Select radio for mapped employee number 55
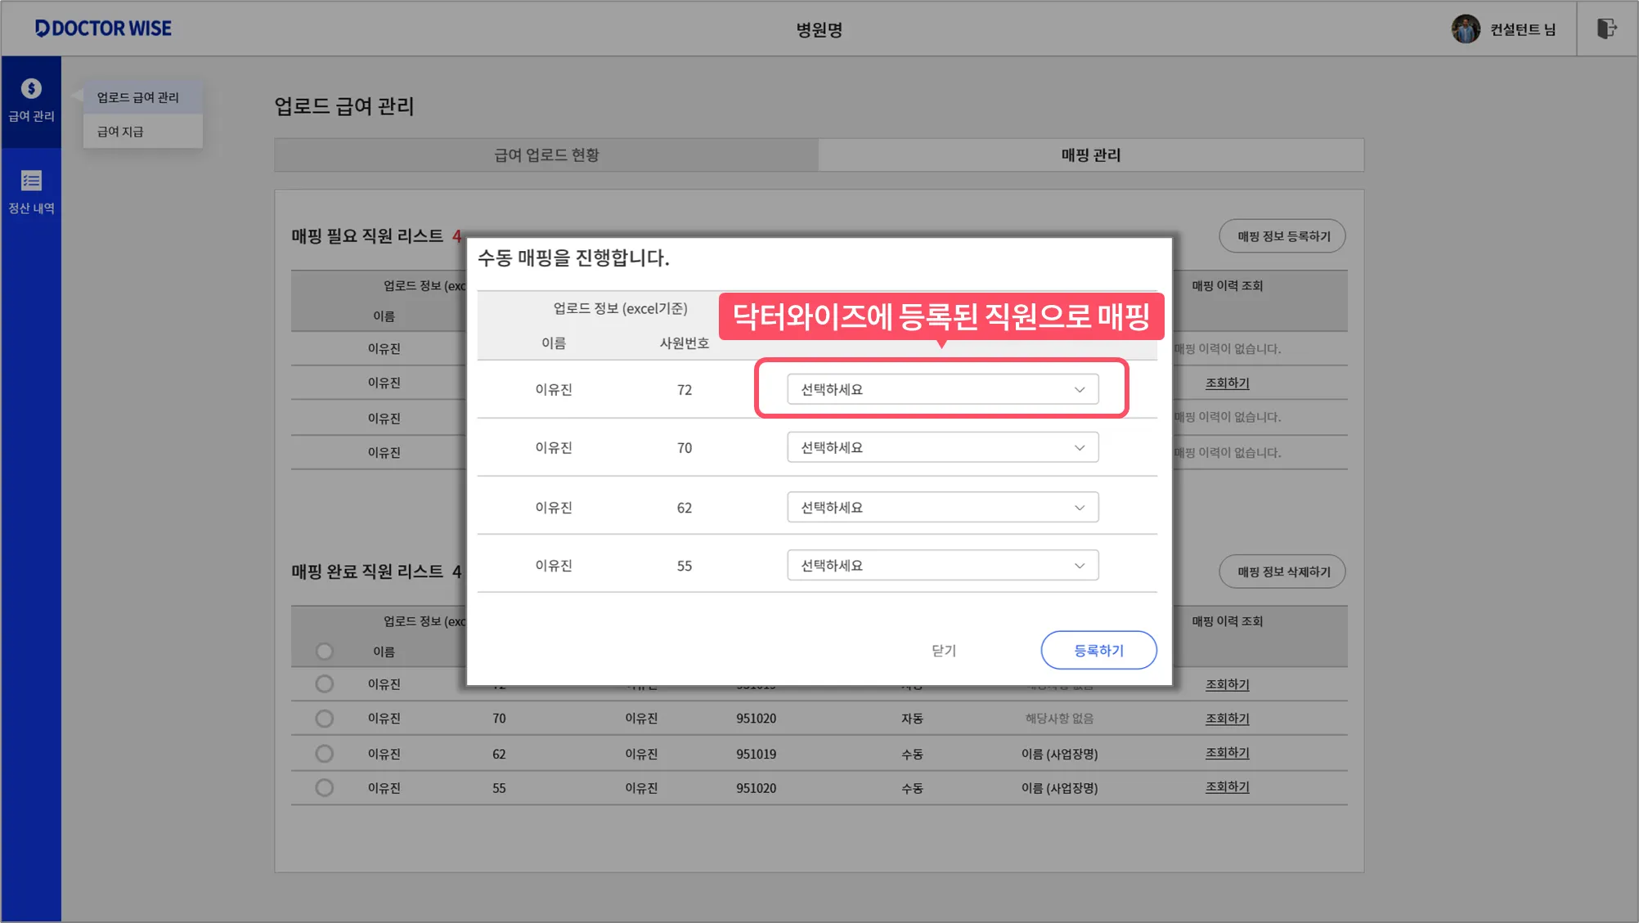The image size is (1639, 923). (x=325, y=788)
